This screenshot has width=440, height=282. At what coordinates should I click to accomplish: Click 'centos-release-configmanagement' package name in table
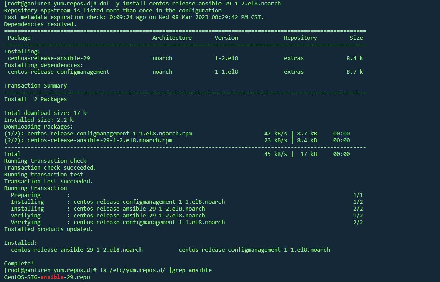[58, 72]
